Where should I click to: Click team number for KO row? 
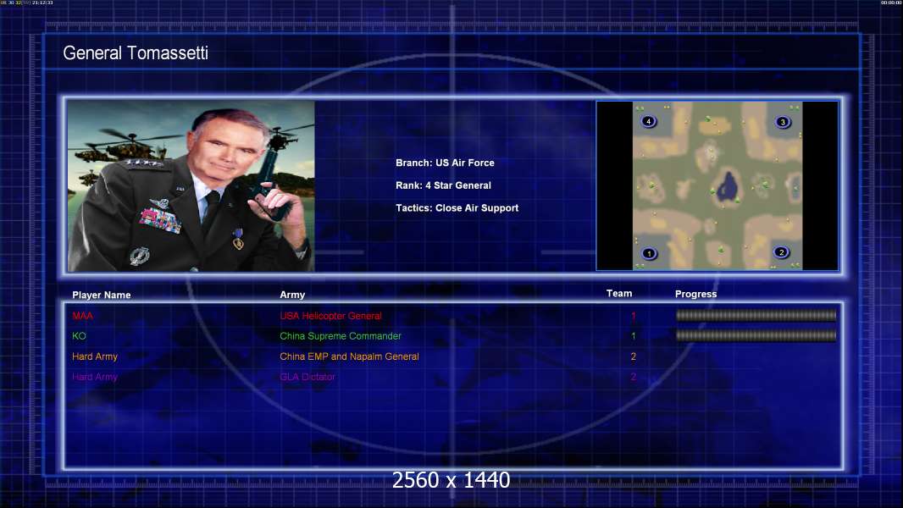click(633, 336)
